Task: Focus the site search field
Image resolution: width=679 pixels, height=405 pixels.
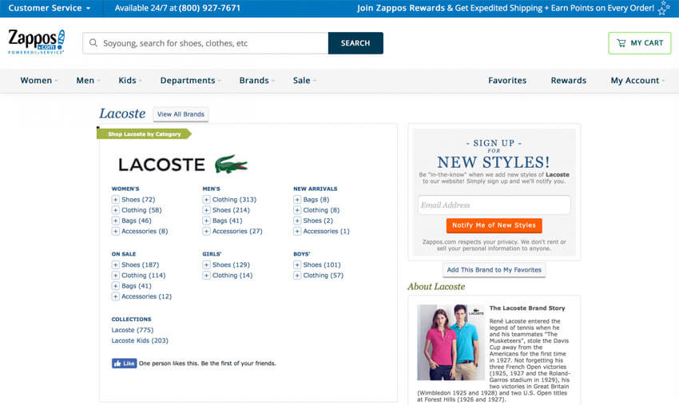Action: click(x=205, y=43)
